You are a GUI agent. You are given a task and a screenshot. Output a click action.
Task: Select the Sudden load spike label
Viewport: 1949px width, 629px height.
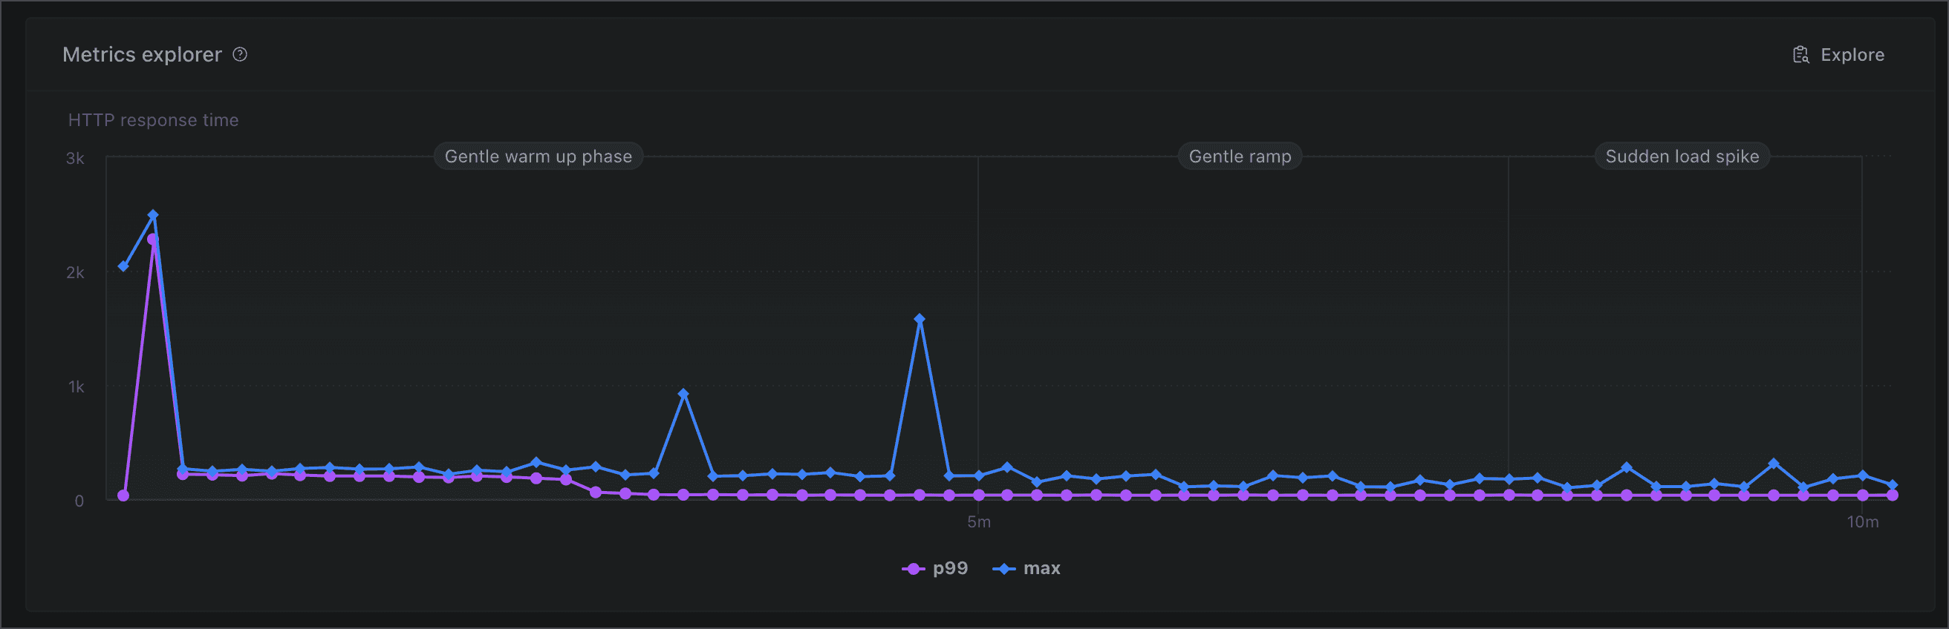[x=1682, y=157]
